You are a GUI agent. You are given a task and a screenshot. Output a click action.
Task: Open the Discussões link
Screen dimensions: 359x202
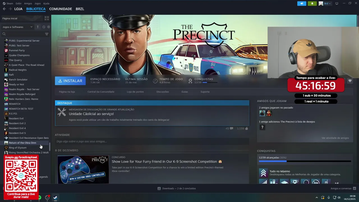click(x=163, y=92)
